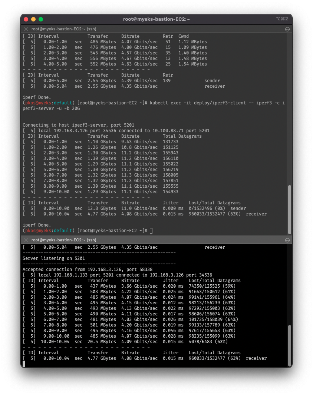The image size is (313, 395).
Task: Click the '4078/6483 (63%)' datagram value
Action: [208, 342]
